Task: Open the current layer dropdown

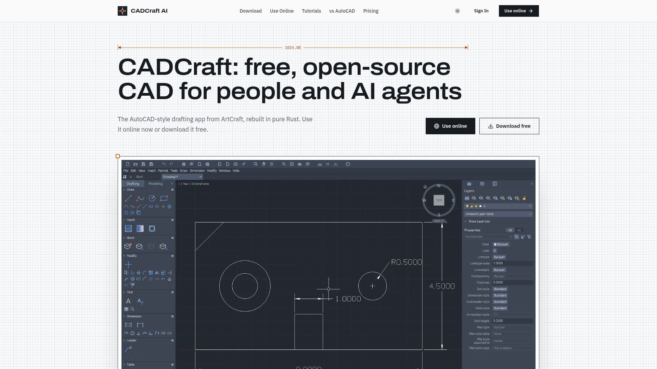Action: 498,206
